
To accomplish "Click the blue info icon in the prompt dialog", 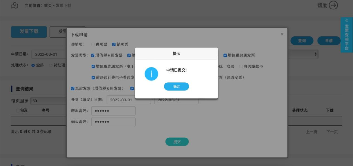I will click(151, 74).
